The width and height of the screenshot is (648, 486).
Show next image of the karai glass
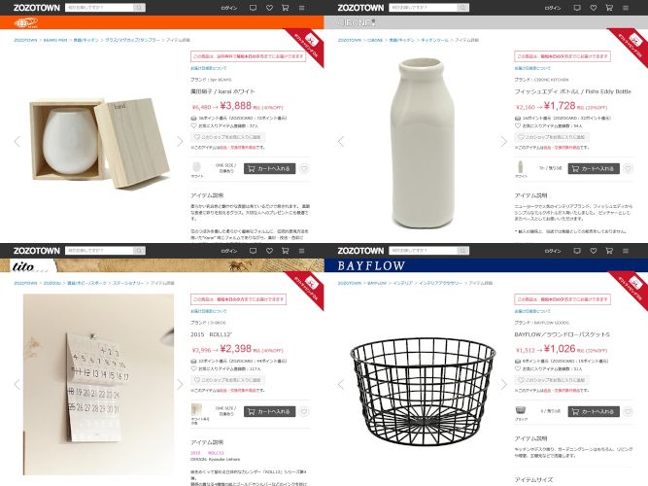(x=180, y=141)
